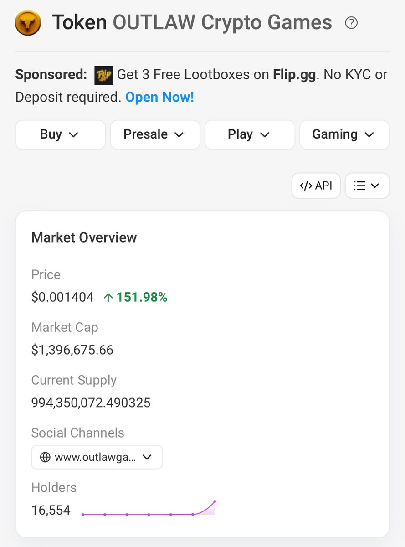Screen dimensions: 405x547
Task: Click the holders trend sparkline chart
Action: coord(149,508)
